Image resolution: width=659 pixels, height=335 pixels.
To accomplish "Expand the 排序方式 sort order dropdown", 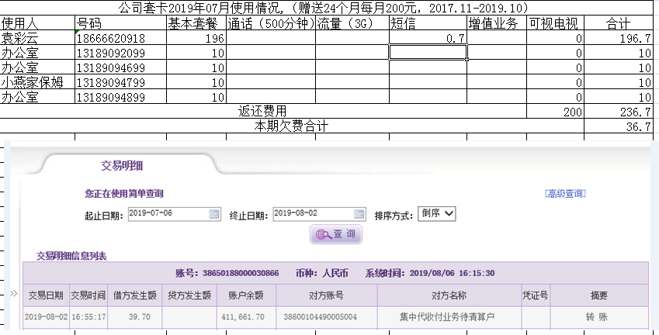I will coord(437,213).
